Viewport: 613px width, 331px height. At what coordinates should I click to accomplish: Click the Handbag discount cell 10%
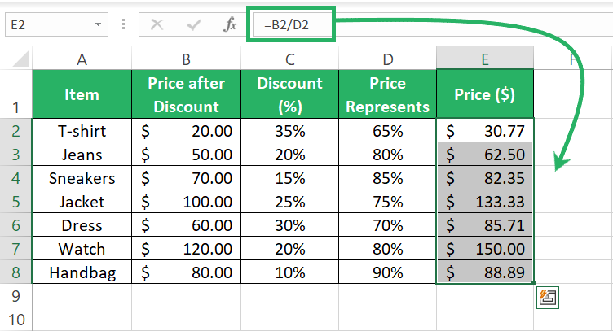coord(289,272)
